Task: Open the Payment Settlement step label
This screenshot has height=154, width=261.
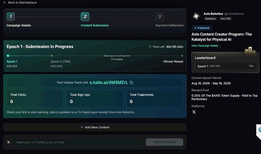Action: 169,25
